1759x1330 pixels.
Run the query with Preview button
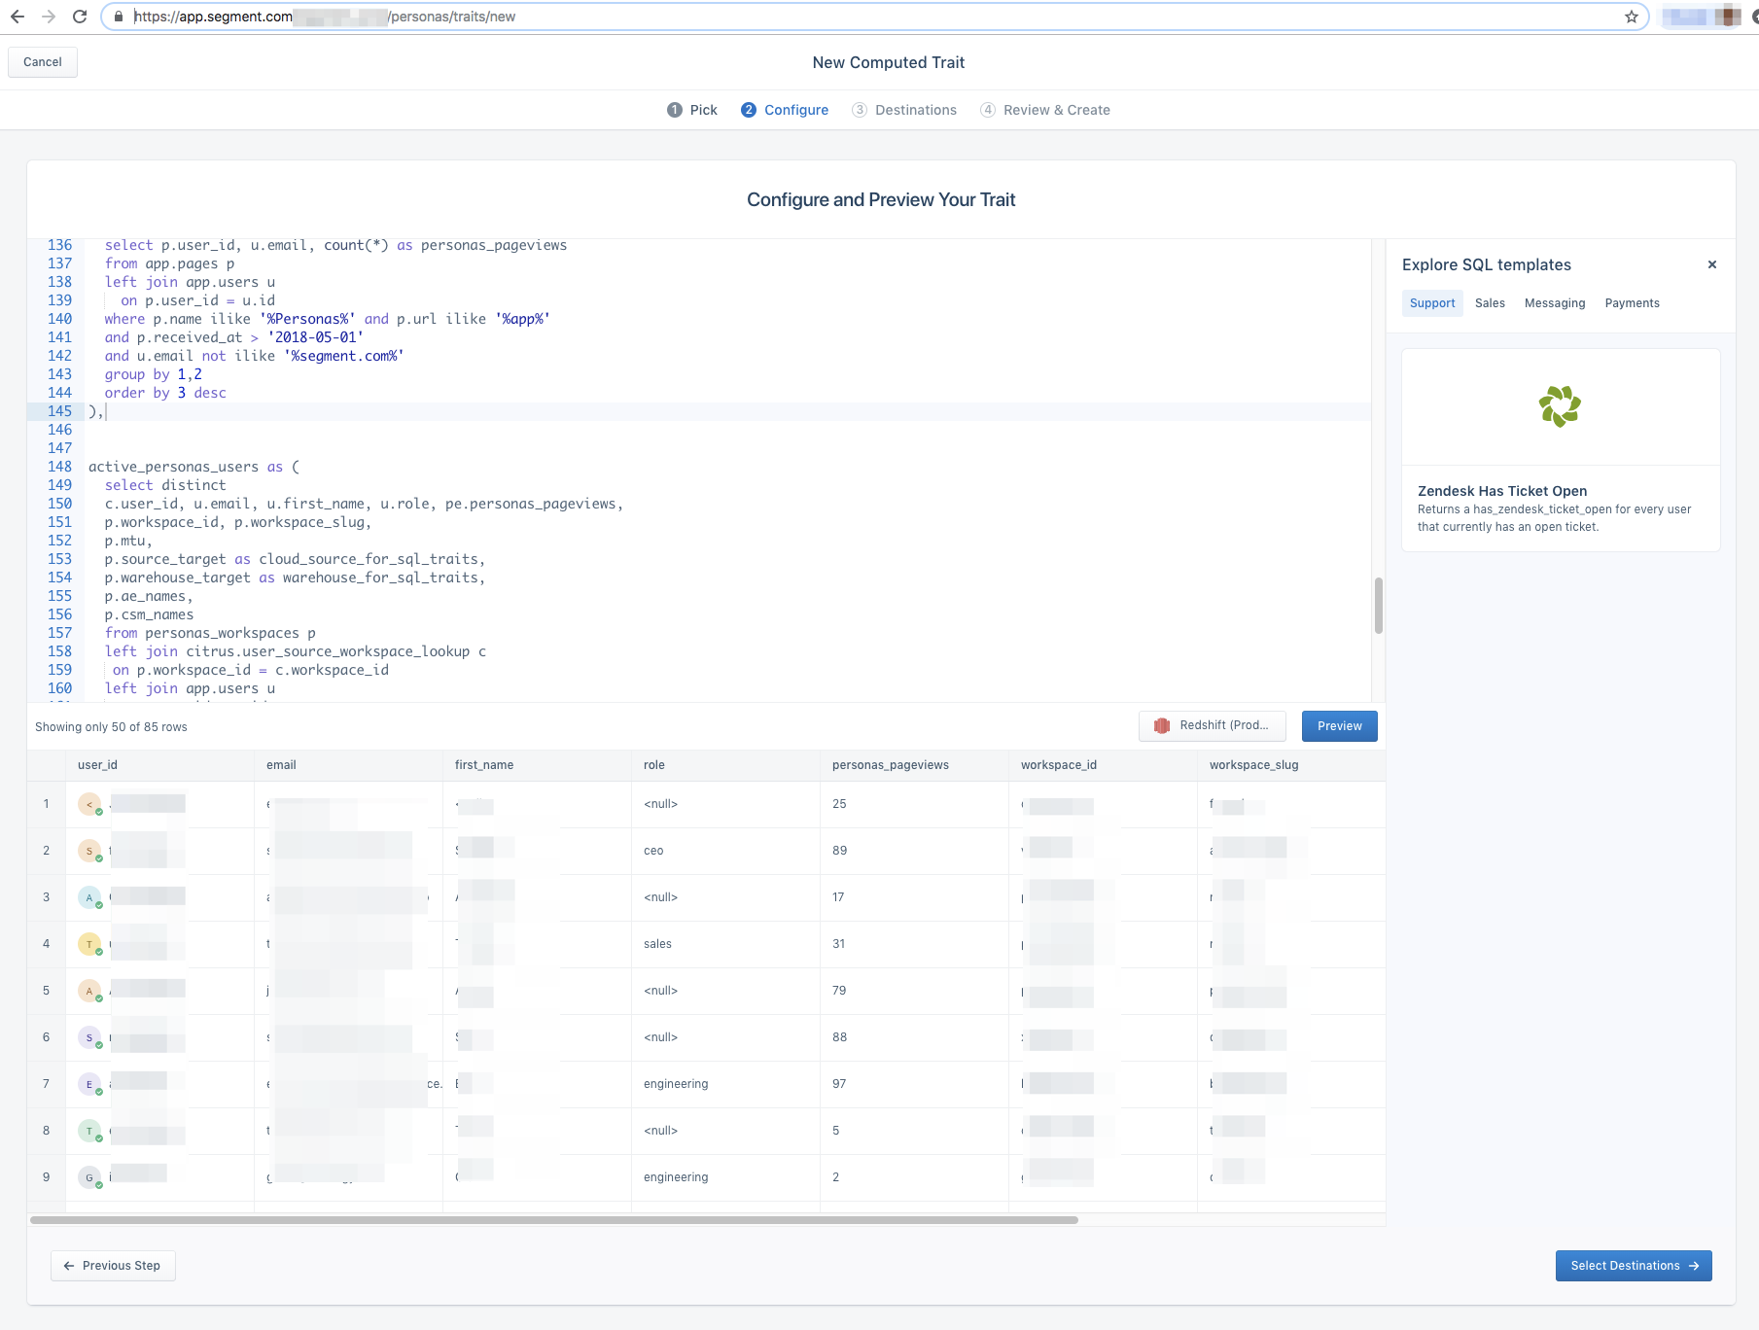[1339, 726]
